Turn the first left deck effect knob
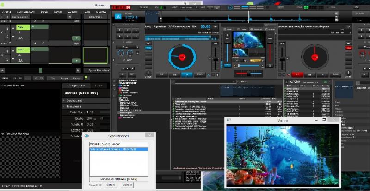The width and height of the screenshot is (370, 191). point(121,54)
